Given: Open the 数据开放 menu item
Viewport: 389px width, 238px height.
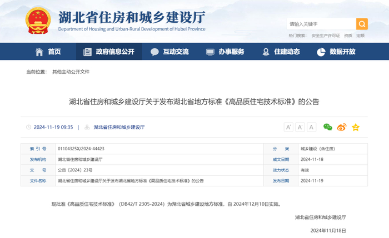Looking at the screenshot, I should pos(343,52).
